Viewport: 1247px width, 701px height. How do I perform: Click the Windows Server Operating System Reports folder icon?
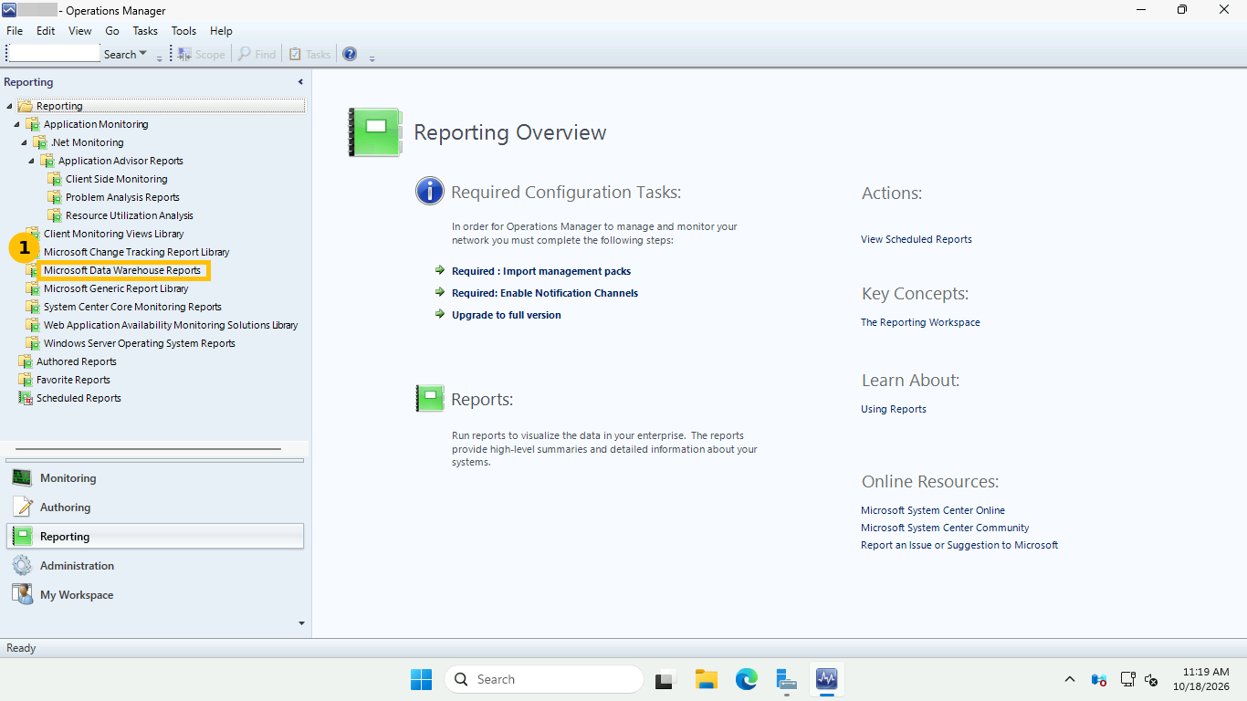[x=33, y=343]
